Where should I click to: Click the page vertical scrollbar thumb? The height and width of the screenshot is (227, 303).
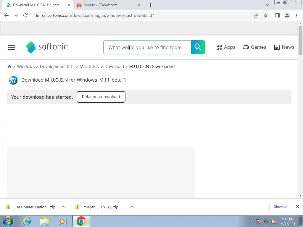pos(300,40)
